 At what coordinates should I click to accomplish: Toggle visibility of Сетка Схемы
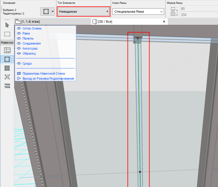tap(19, 28)
